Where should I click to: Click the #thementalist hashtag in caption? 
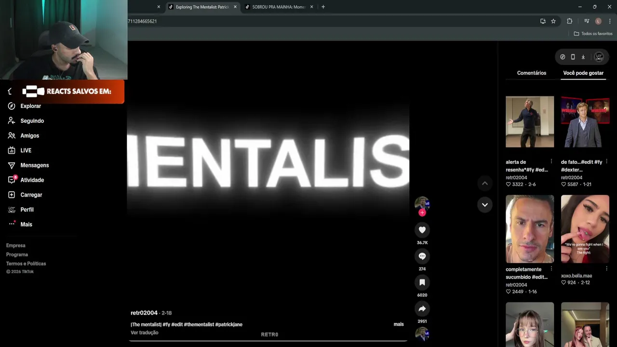pos(199,324)
